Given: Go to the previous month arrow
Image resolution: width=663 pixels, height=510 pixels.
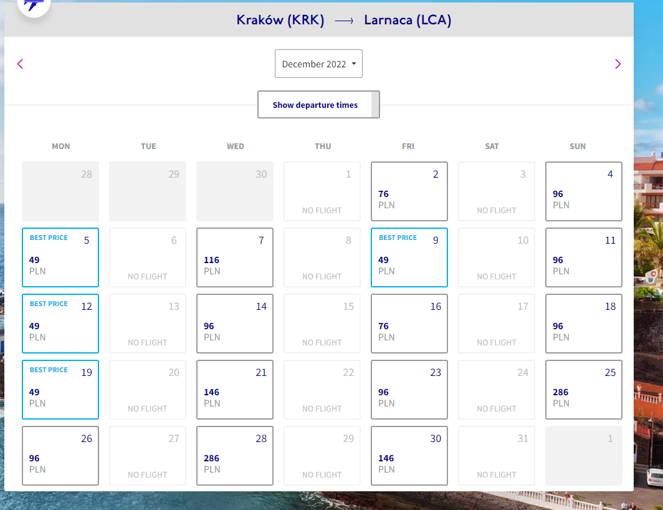Looking at the screenshot, I should (20, 64).
